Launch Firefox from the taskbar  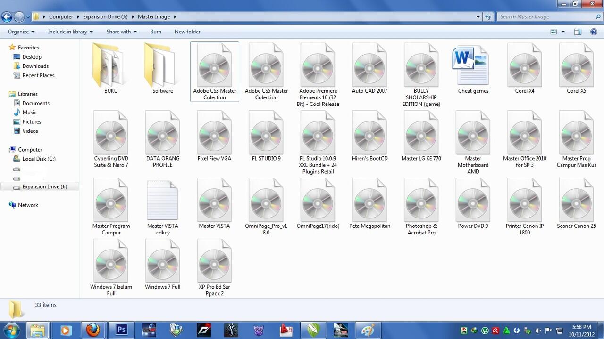point(93,330)
